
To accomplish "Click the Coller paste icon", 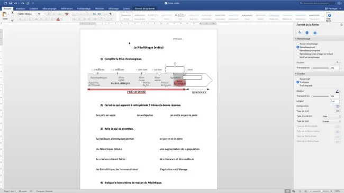I will coord(5,15).
